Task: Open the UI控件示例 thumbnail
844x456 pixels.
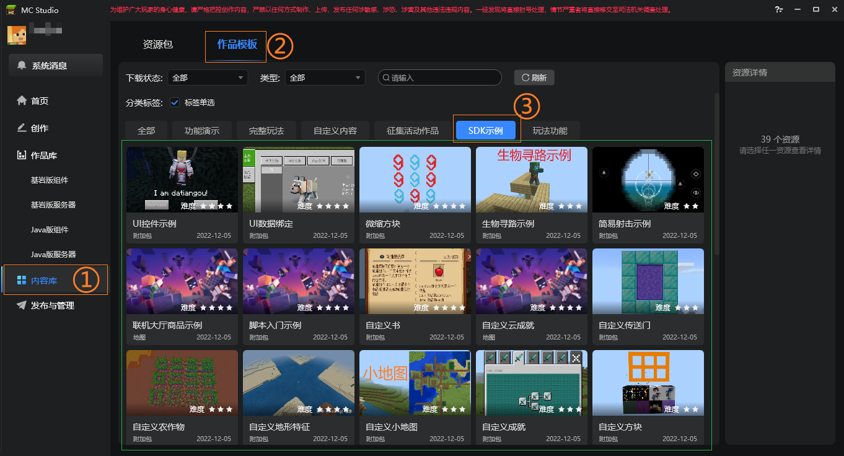Action: [x=182, y=180]
